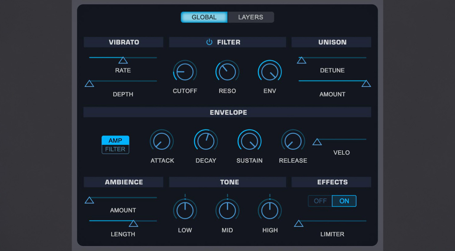455x251 pixels.
Task: Click the Vibrato Rate slider handle
Action: click(123, 60)
